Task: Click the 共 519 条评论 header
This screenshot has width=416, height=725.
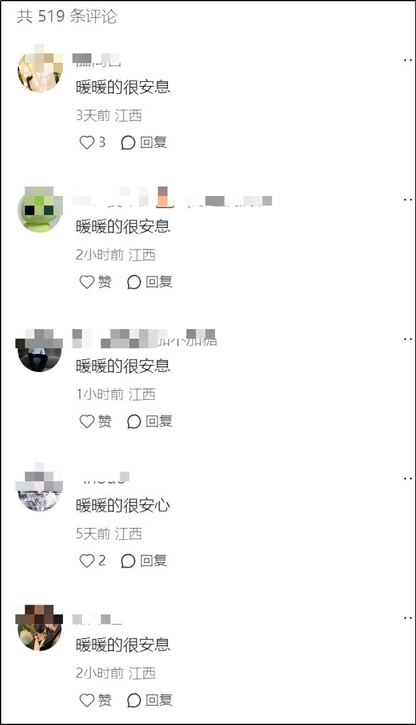Action: point(67,16)
